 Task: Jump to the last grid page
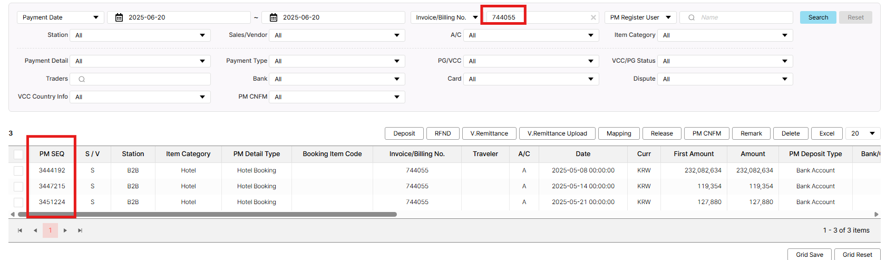[80, 230]
